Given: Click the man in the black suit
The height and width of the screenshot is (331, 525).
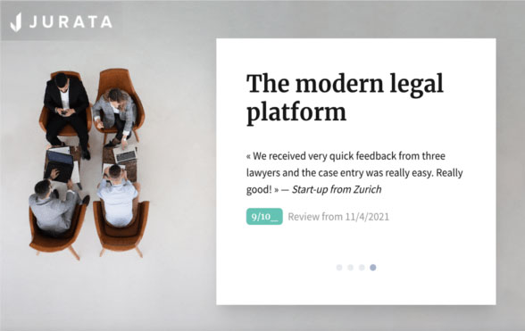Looking at the screenshot, I should pyautogui.click(x=66, y=112).
